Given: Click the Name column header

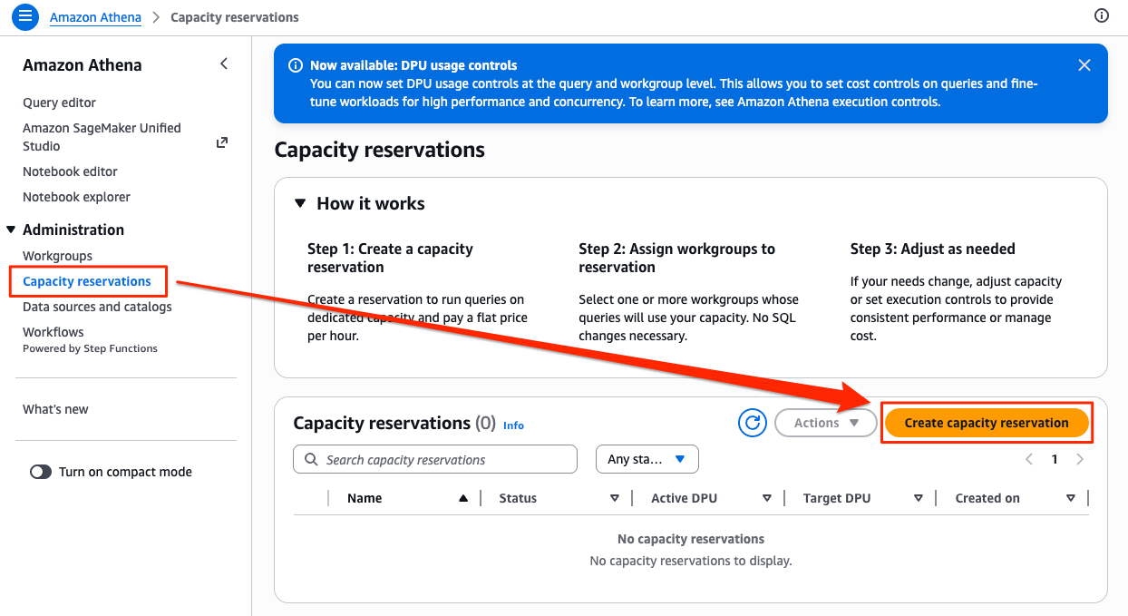Looking at the screenshot, I should click(x=365, y=498).
